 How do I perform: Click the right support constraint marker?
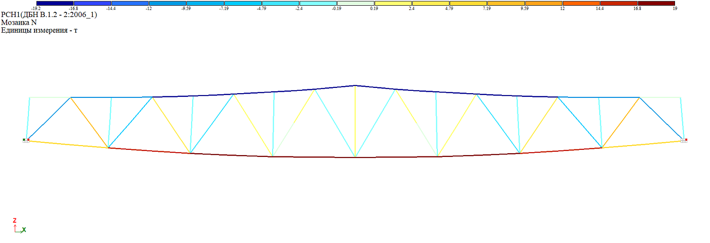pos(683,140)
